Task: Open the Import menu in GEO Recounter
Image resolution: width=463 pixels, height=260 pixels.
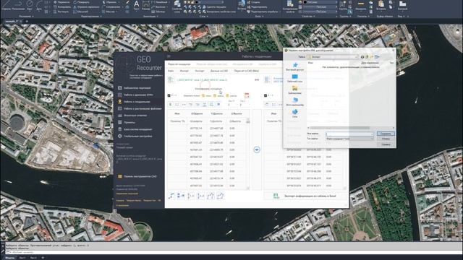Action: 184,71
